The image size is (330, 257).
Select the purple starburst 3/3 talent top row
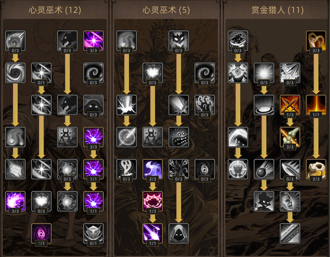93,40
